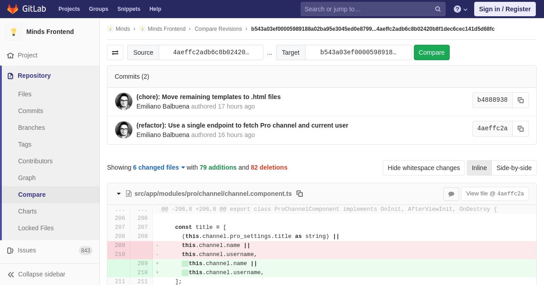Collapse the channel.component.ts diff
Screen dimensions: 544x285
pyautogui.click(x=119, y=194)
